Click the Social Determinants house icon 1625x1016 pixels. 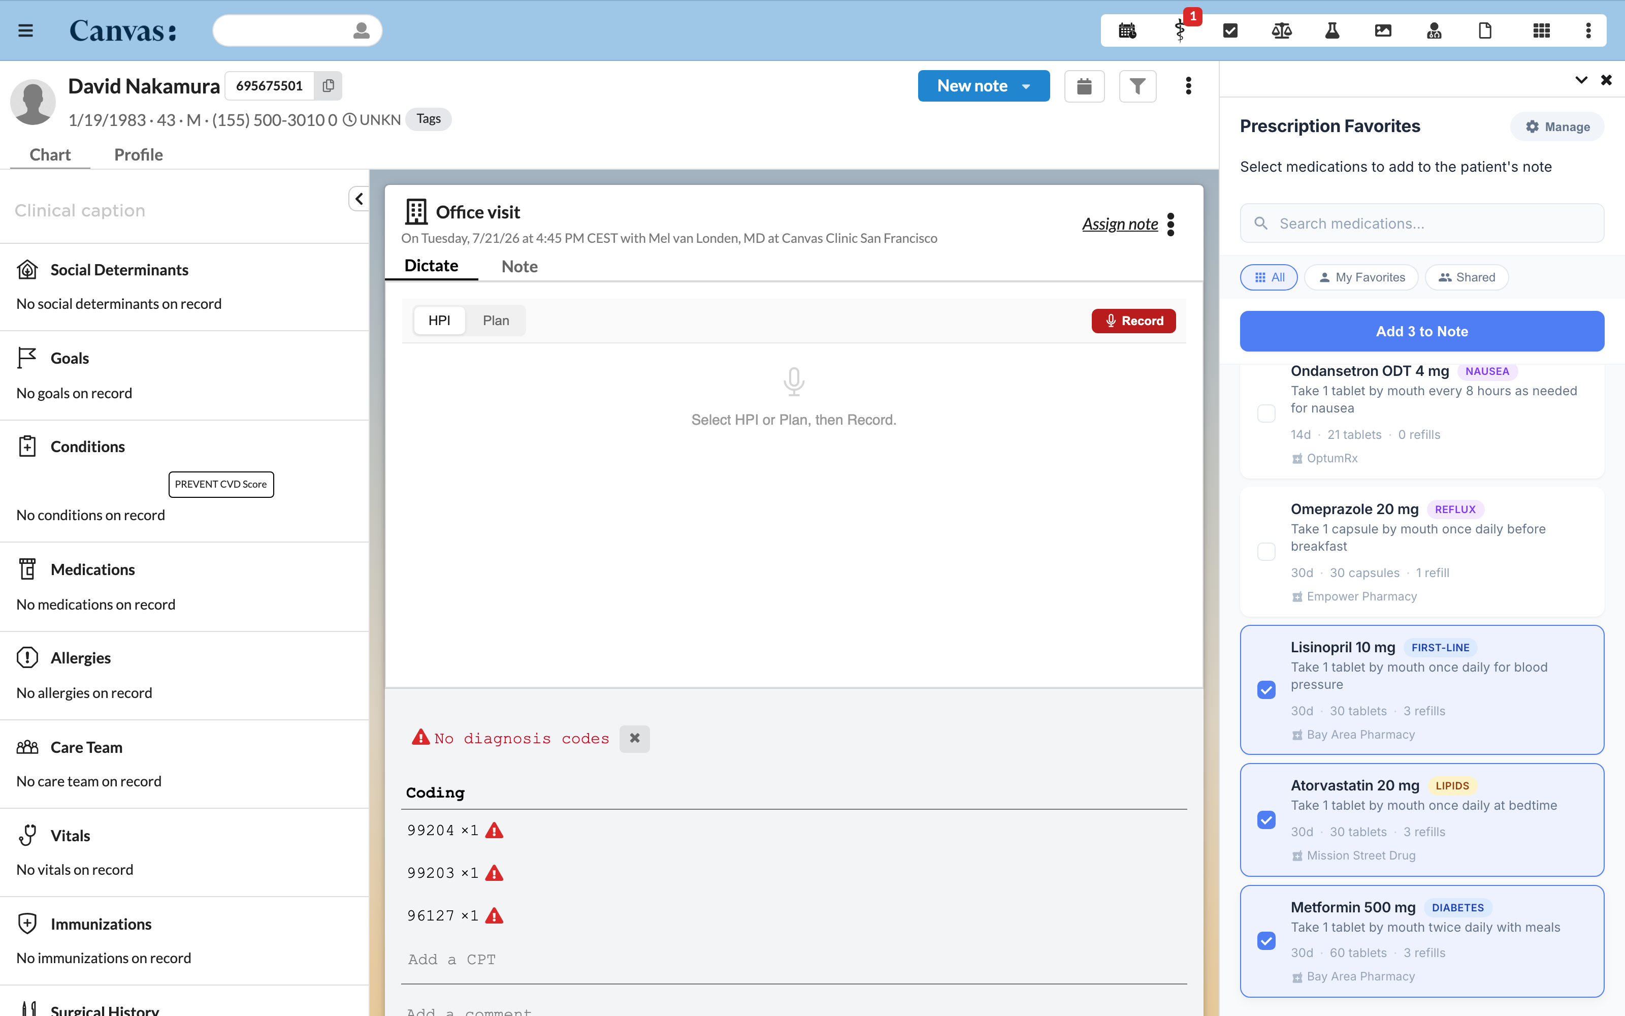pyautogui.click(x=27, y=269)
